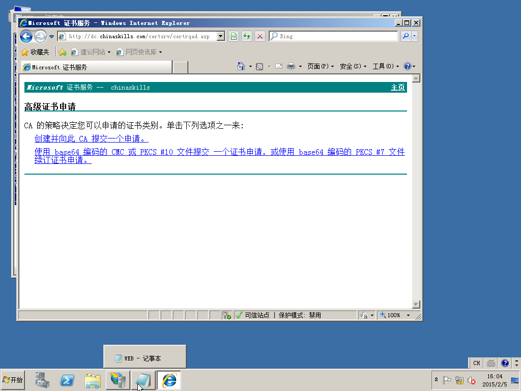Expand the print options arrow
The width and height of the screenshot is (521, 391).
coord(300,67)
